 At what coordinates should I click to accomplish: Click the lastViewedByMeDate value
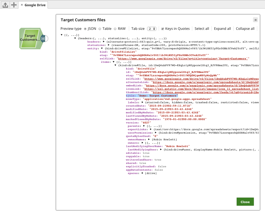(x=181, y=116)
